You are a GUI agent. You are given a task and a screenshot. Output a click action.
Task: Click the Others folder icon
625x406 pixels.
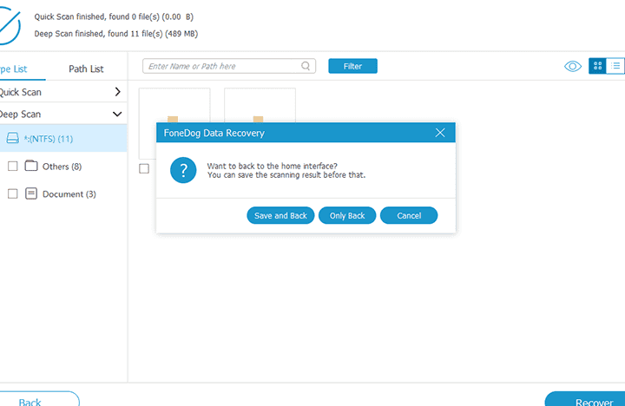tap(31, 167)
